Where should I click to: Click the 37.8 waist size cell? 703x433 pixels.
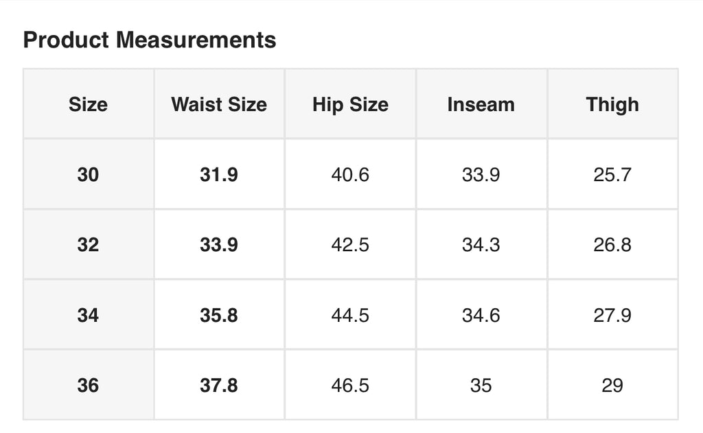(x=219, y=386)
